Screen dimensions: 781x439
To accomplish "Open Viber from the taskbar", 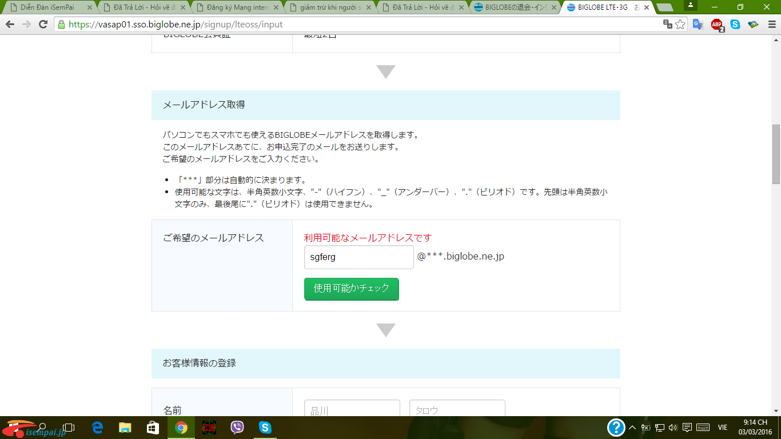I will click(x=237, y=427).
